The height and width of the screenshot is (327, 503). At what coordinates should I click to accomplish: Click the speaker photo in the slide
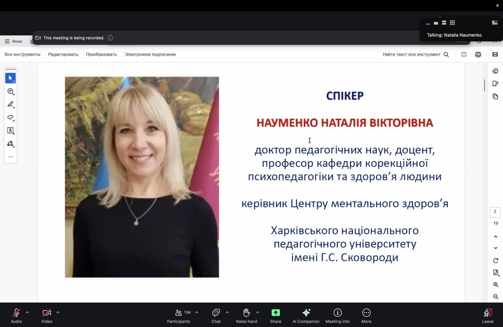point(142,177)
